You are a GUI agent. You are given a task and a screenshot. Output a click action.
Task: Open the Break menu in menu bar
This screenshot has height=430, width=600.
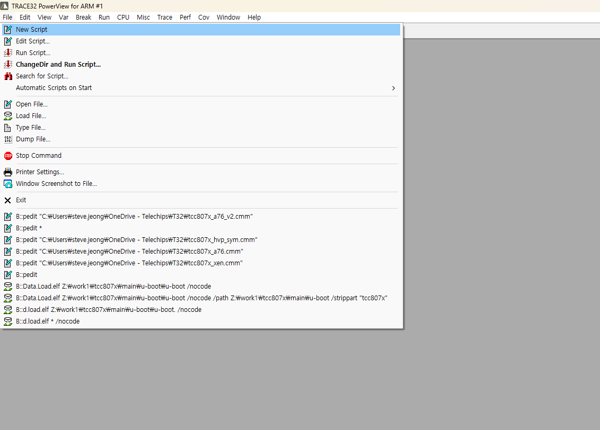tap(83, 17)
